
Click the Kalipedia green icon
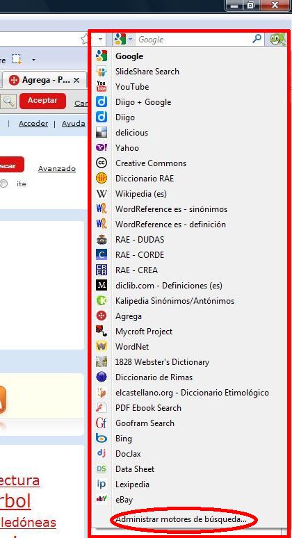pyautogui.click(x=102, y=300)
